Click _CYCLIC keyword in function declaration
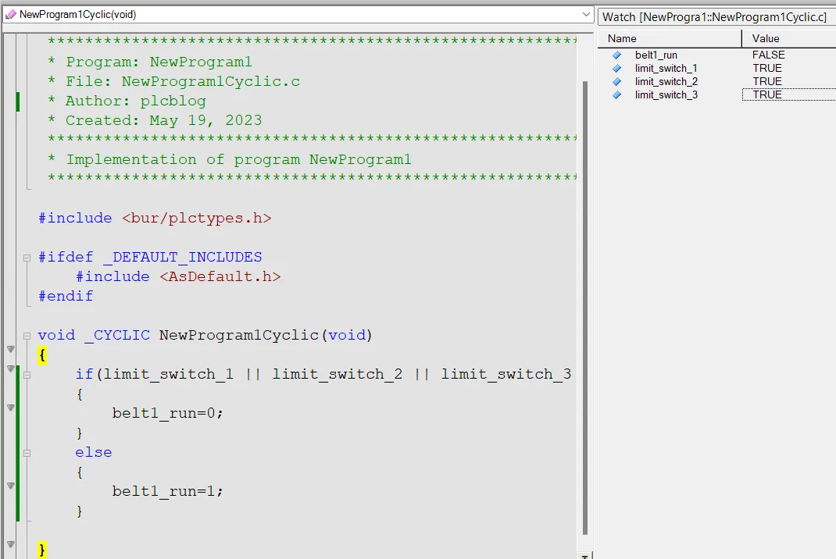 (x=117, y=335)
